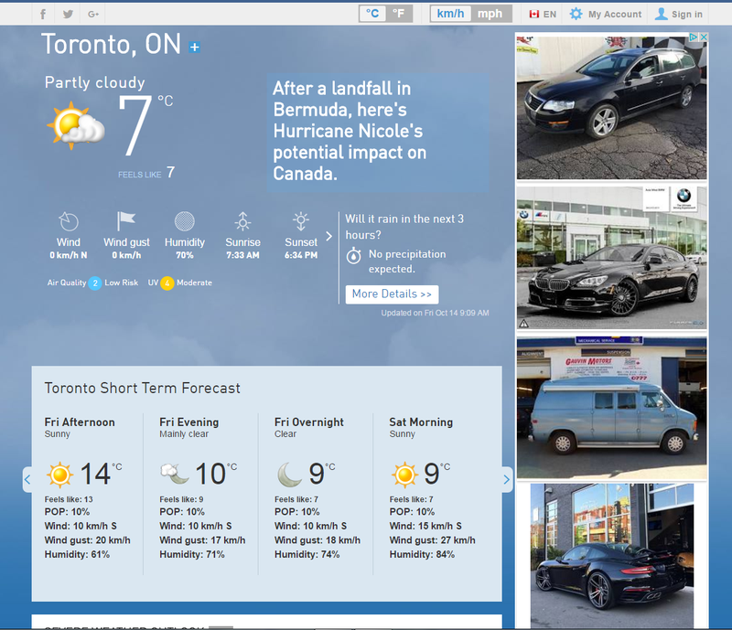732x630 pixels.
Task: Click the precipitation stopwatch droplet icon
Action: pyautogui.click(x=353, y=255)
